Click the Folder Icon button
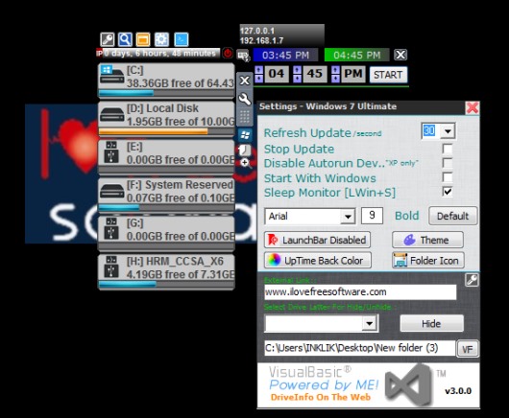This screenshot has width=509, height=418. [x=428, y=261]
